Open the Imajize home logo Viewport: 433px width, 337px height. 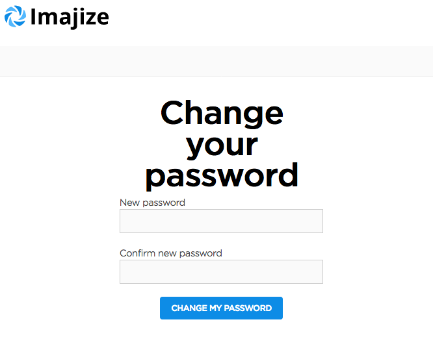coord(56,18)
